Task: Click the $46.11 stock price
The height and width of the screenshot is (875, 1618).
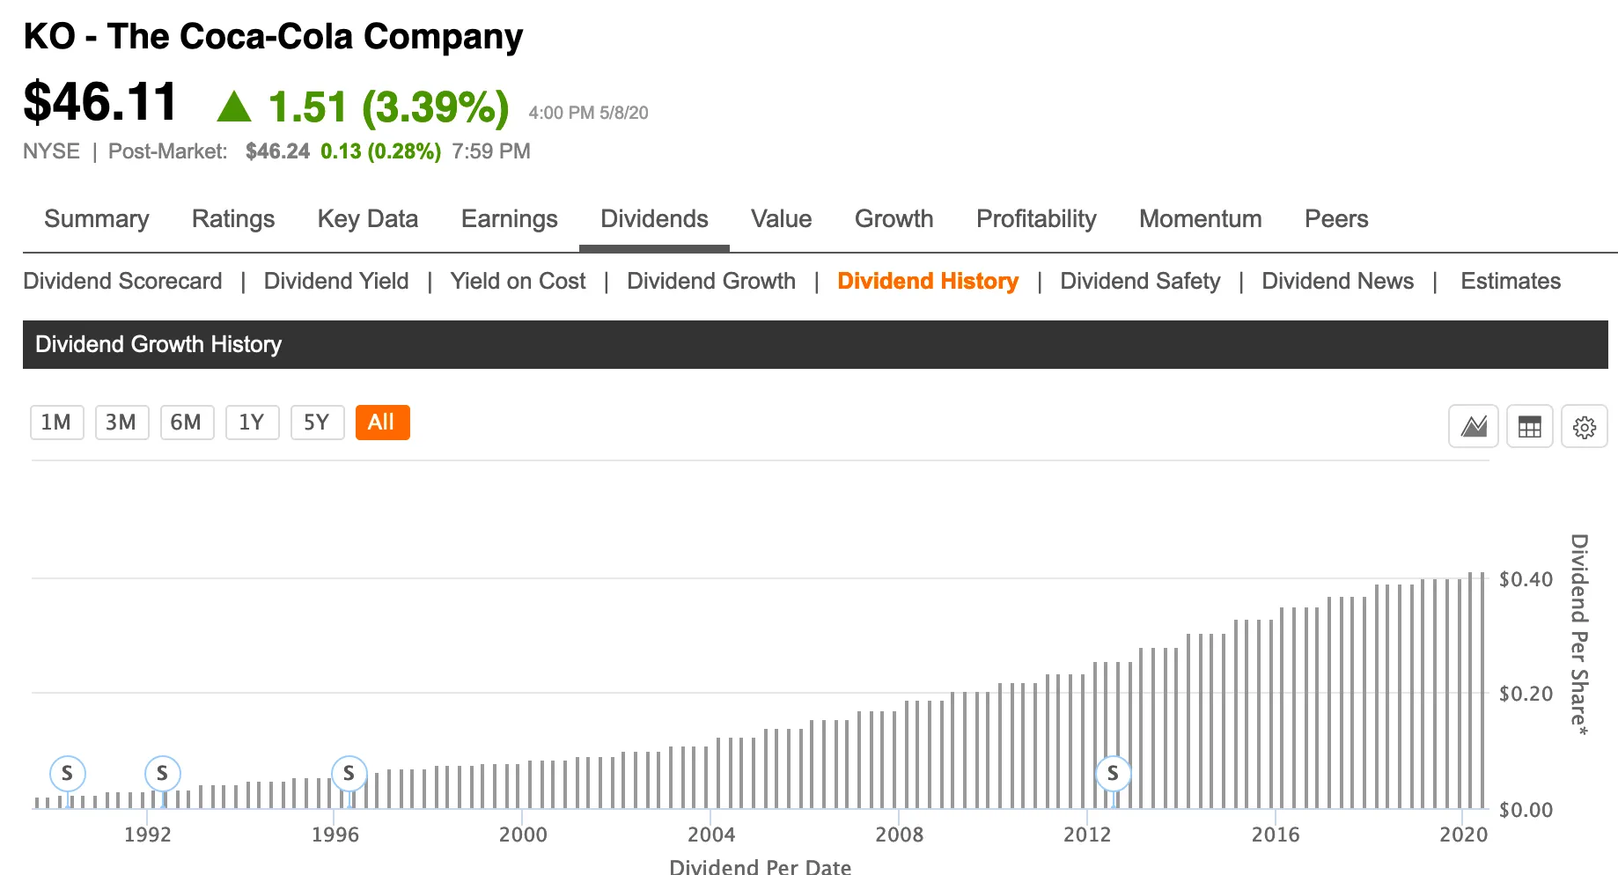Action: tap(100, 101)
